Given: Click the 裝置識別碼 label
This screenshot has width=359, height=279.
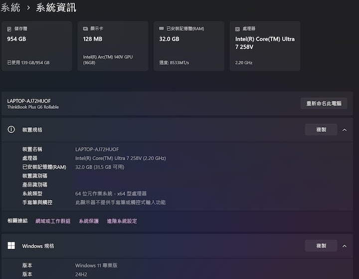Looking at the screenshot, I should click(x=35, y=176).
